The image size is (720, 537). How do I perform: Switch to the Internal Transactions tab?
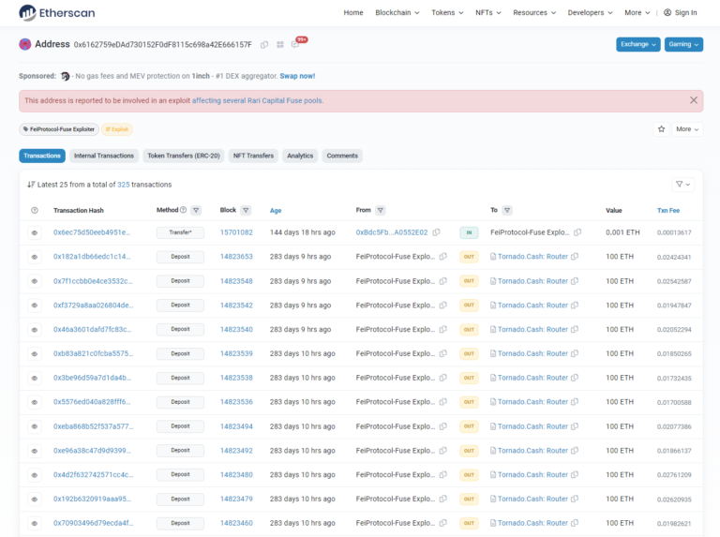coord(104,156)
